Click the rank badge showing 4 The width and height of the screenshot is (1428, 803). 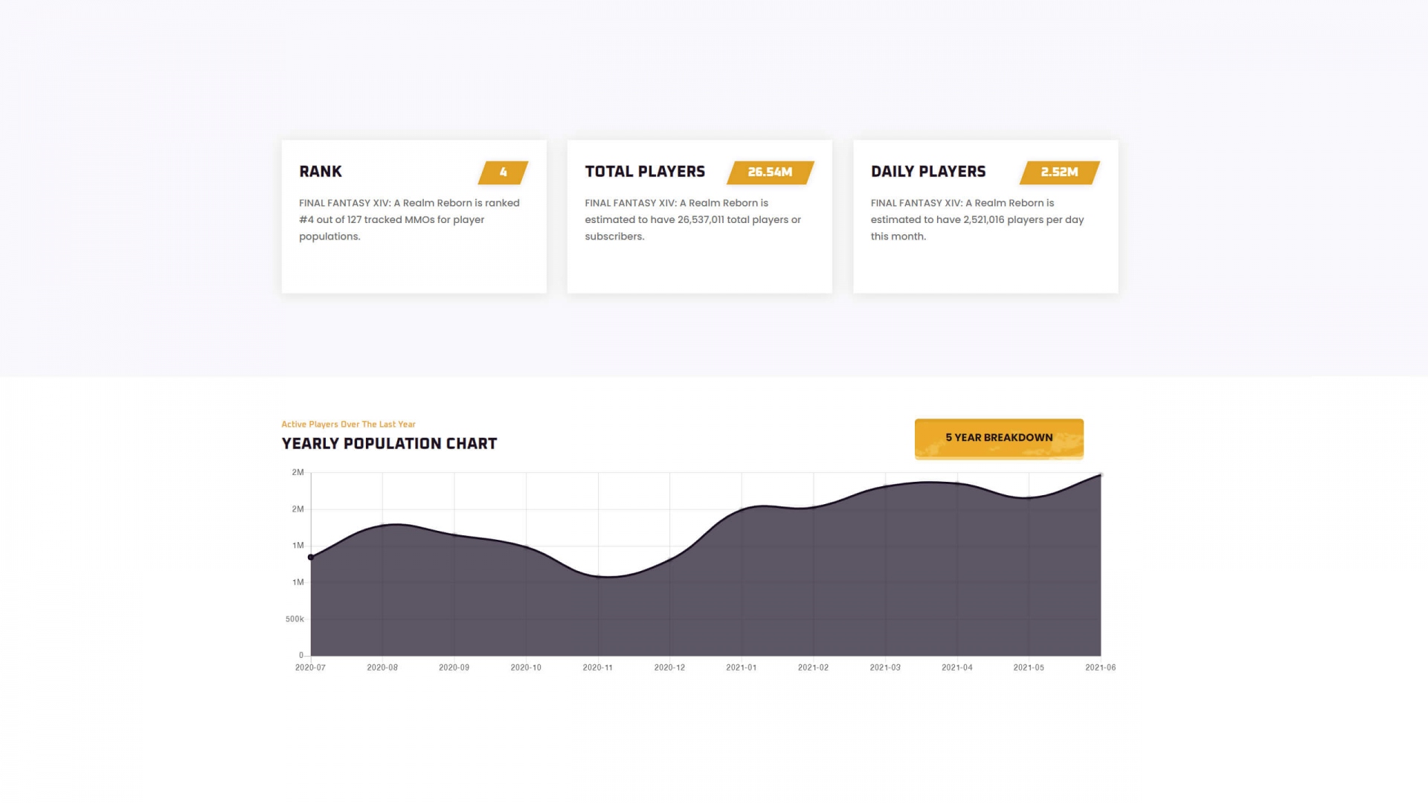click(x=503, y=172)
